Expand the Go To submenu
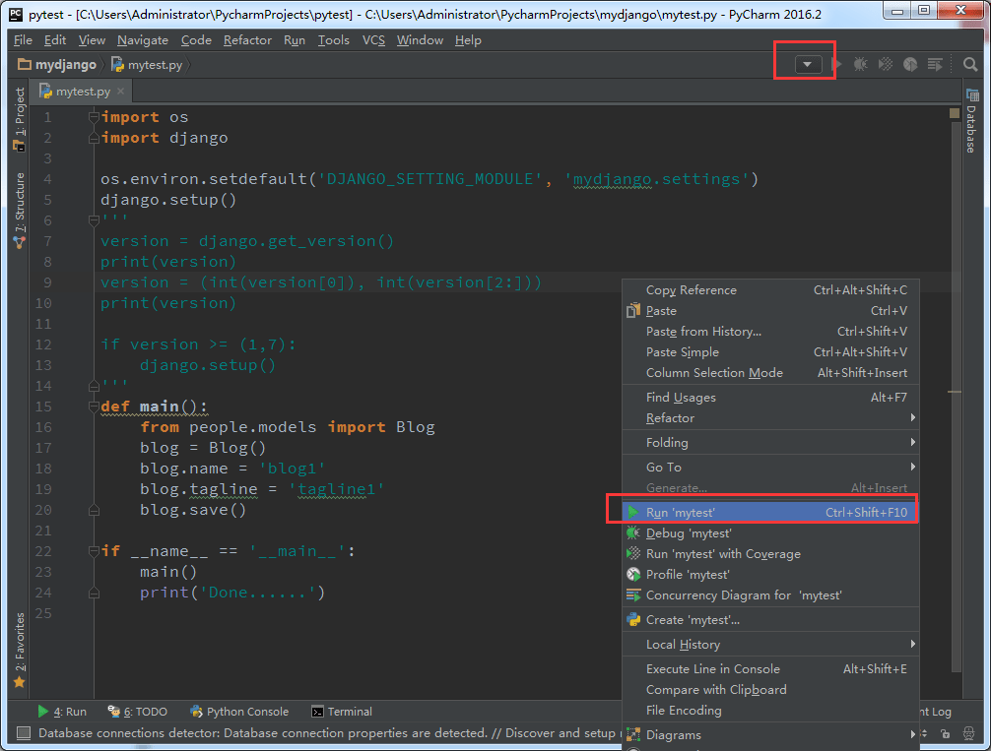The image size is (991, 751). (770, 468)
